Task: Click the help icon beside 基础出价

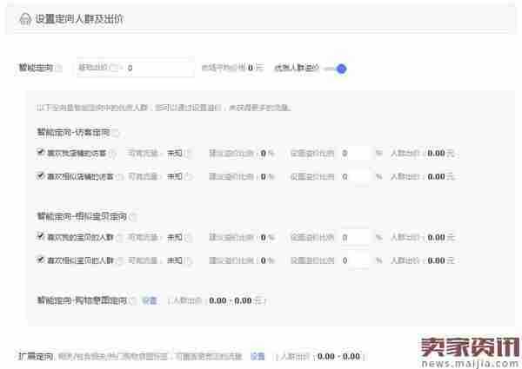Action: pyautogui.click(x=114, y=68)
